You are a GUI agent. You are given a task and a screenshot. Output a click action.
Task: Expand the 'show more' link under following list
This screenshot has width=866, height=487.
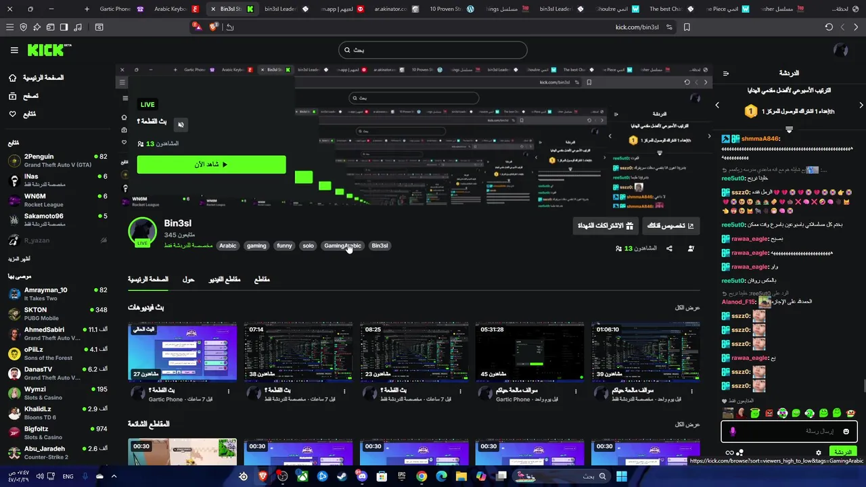19,259
